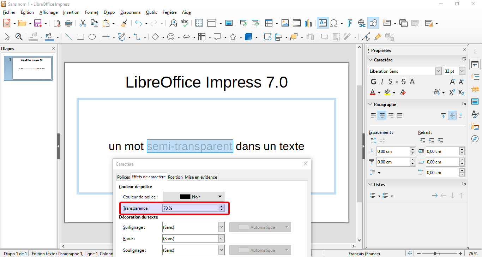The height and width of the screenshot is (257, 482).
Task: Click the Français (France) language in status bar
Action: coord(364,253)
